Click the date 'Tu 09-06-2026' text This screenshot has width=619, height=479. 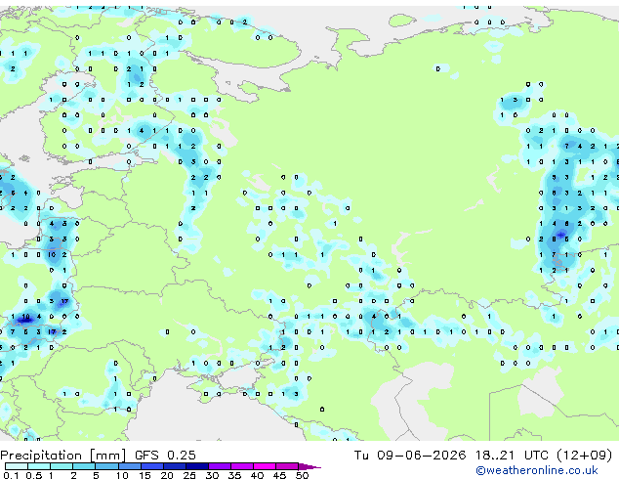point(410,456)
